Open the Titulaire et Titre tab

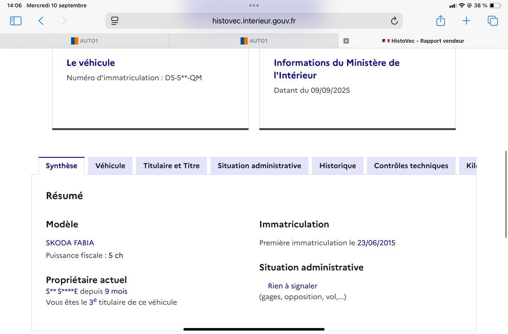tap(171, 166)
